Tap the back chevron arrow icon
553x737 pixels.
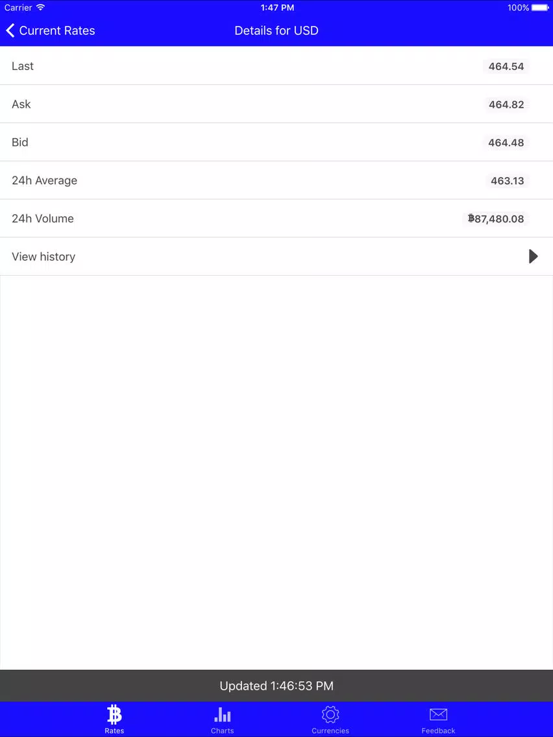pyautogui.click(x=10, y=30)
